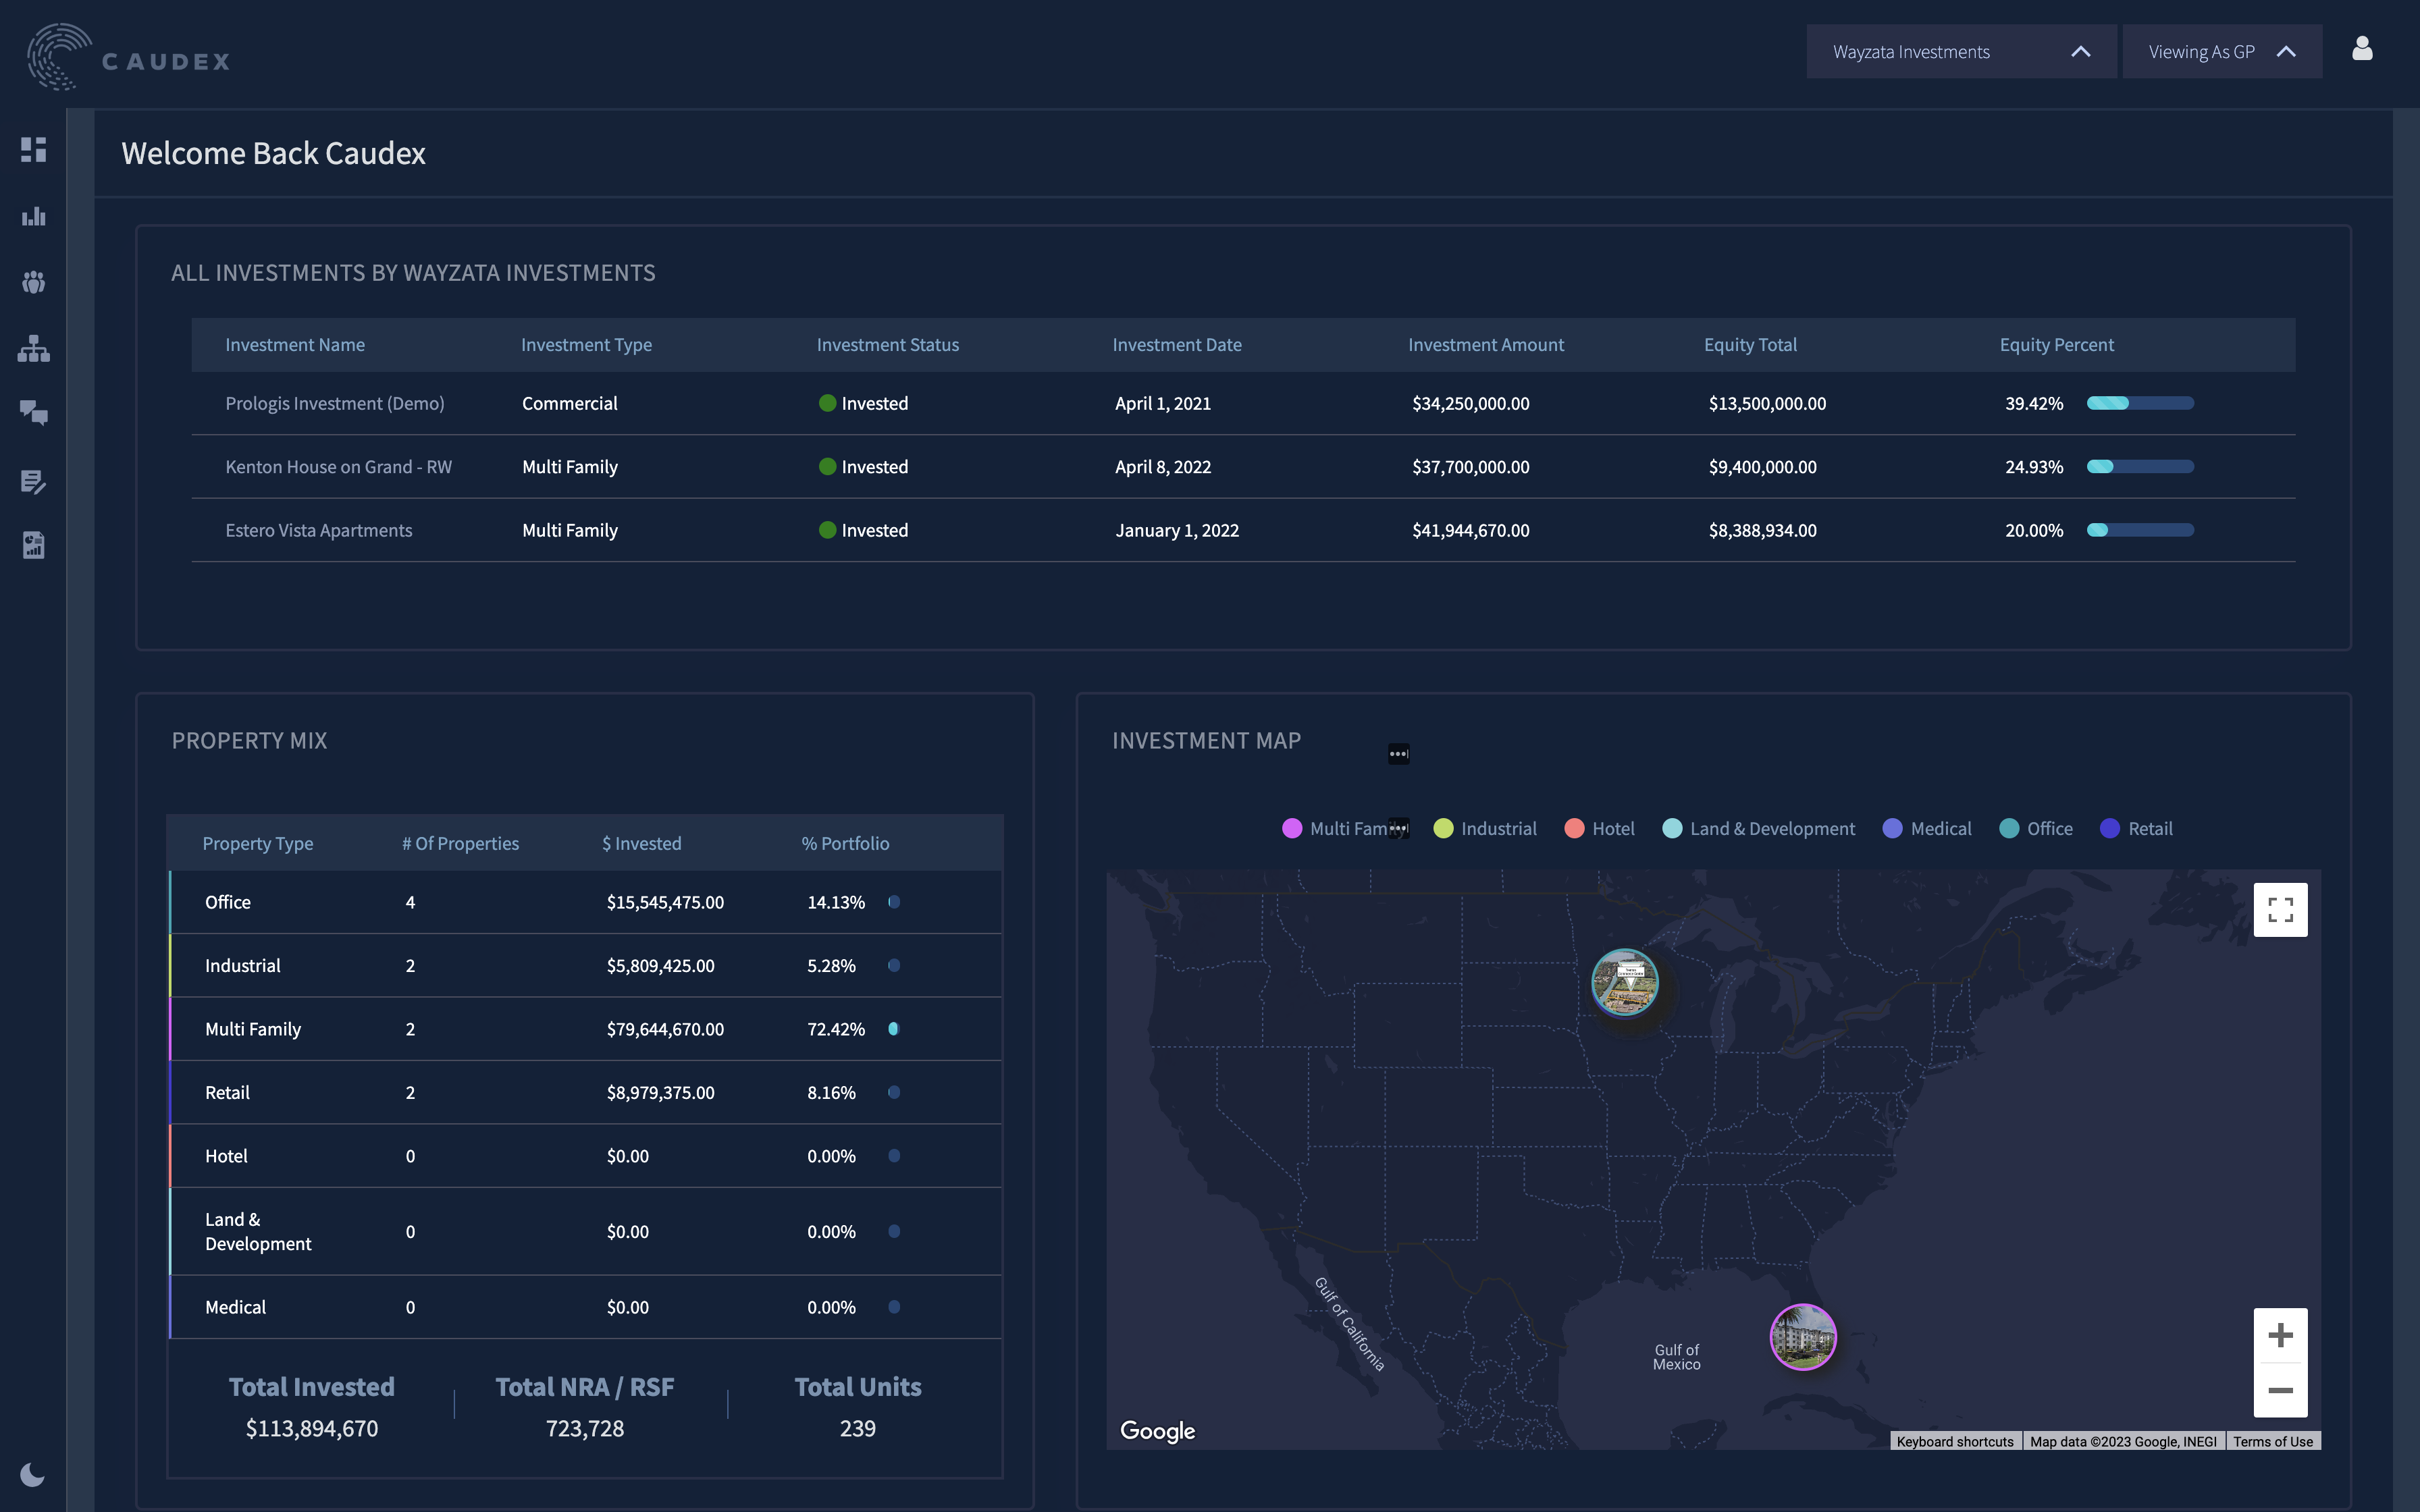Screen dimensions: 2420x1512
Task: Open the chat messages sidebar icon
Action: pyautogui.click(x=34, y=413)
